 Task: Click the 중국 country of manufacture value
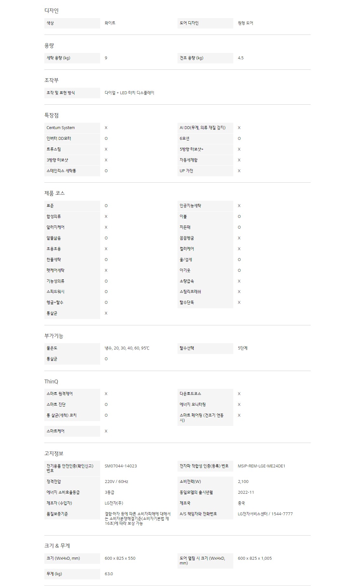click(x=241, y=503)
